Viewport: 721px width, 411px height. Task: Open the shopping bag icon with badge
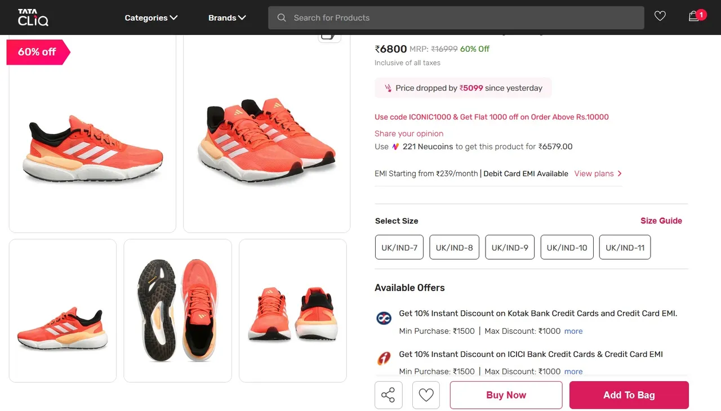coord(696,16)
